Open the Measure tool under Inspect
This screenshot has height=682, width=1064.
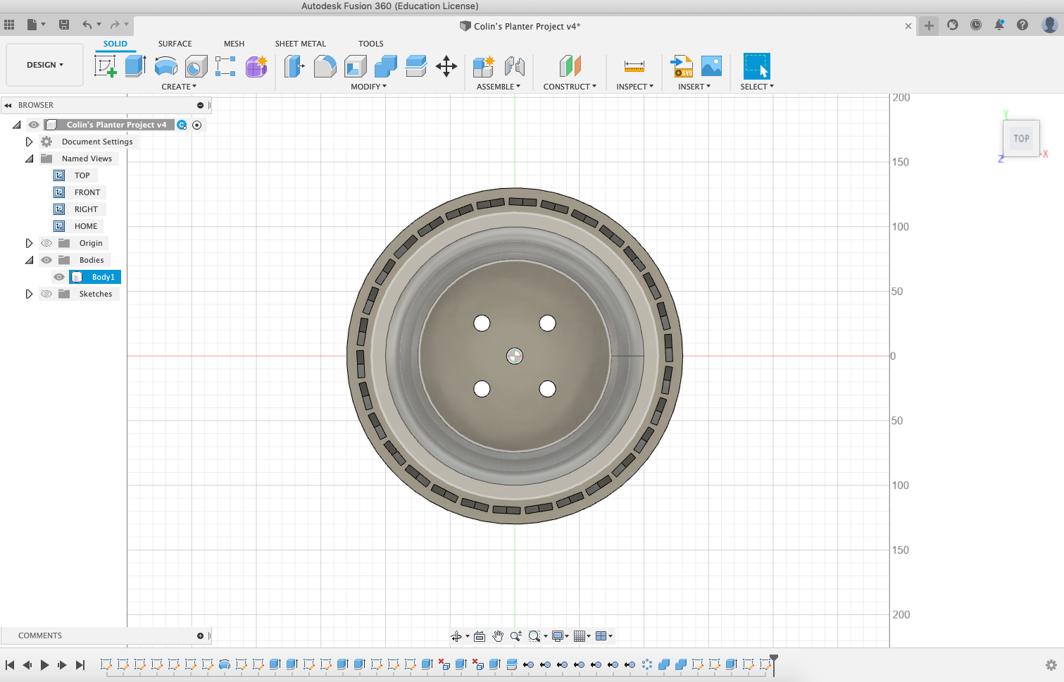[x=634, y=66]
